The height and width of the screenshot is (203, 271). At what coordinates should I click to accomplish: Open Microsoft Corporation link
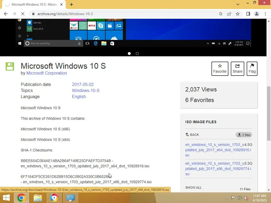[x=47, y=73]
